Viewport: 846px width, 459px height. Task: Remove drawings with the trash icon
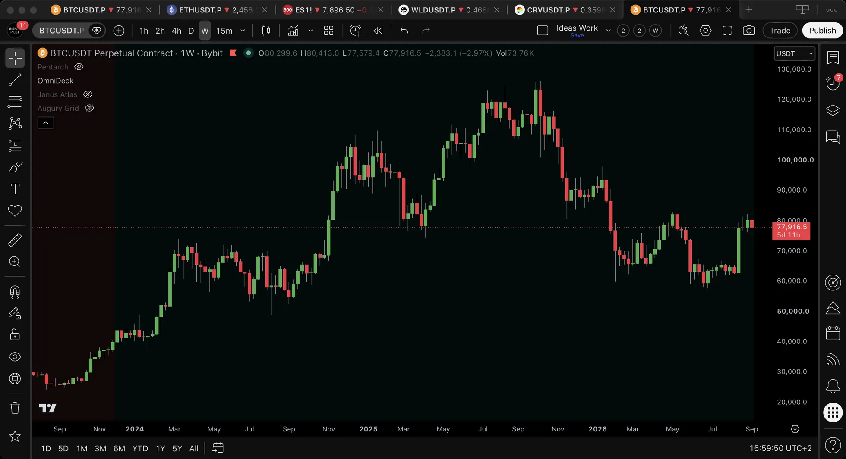tap(15, 408)
